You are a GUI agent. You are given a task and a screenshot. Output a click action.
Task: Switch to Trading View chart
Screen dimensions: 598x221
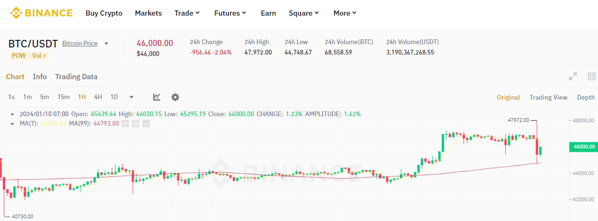(x=549, y=97)
